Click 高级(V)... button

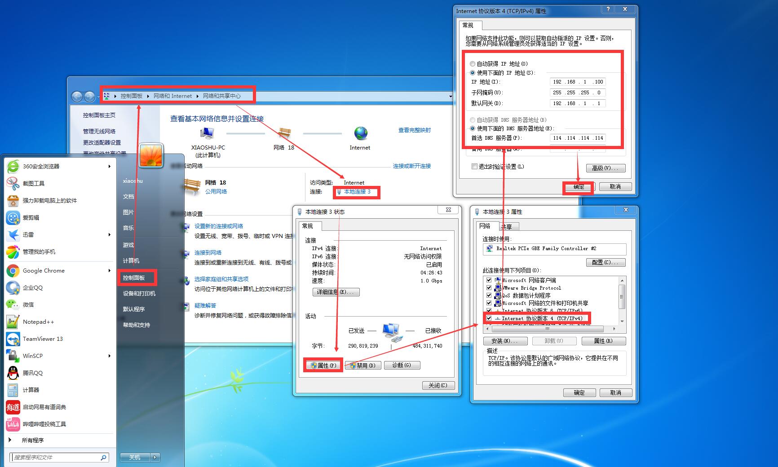(x=605, y=168)
